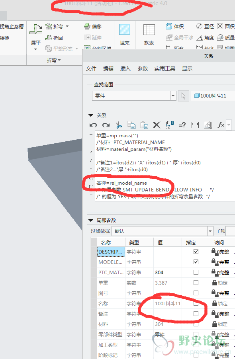Click the undo icon in relations toolbar
Image resolution: width=235 pixels, height=359 pixels.
pyautogui.click(x=93, y=125)
